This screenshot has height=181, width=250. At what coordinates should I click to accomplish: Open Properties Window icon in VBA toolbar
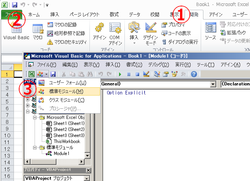click(166, 74)
